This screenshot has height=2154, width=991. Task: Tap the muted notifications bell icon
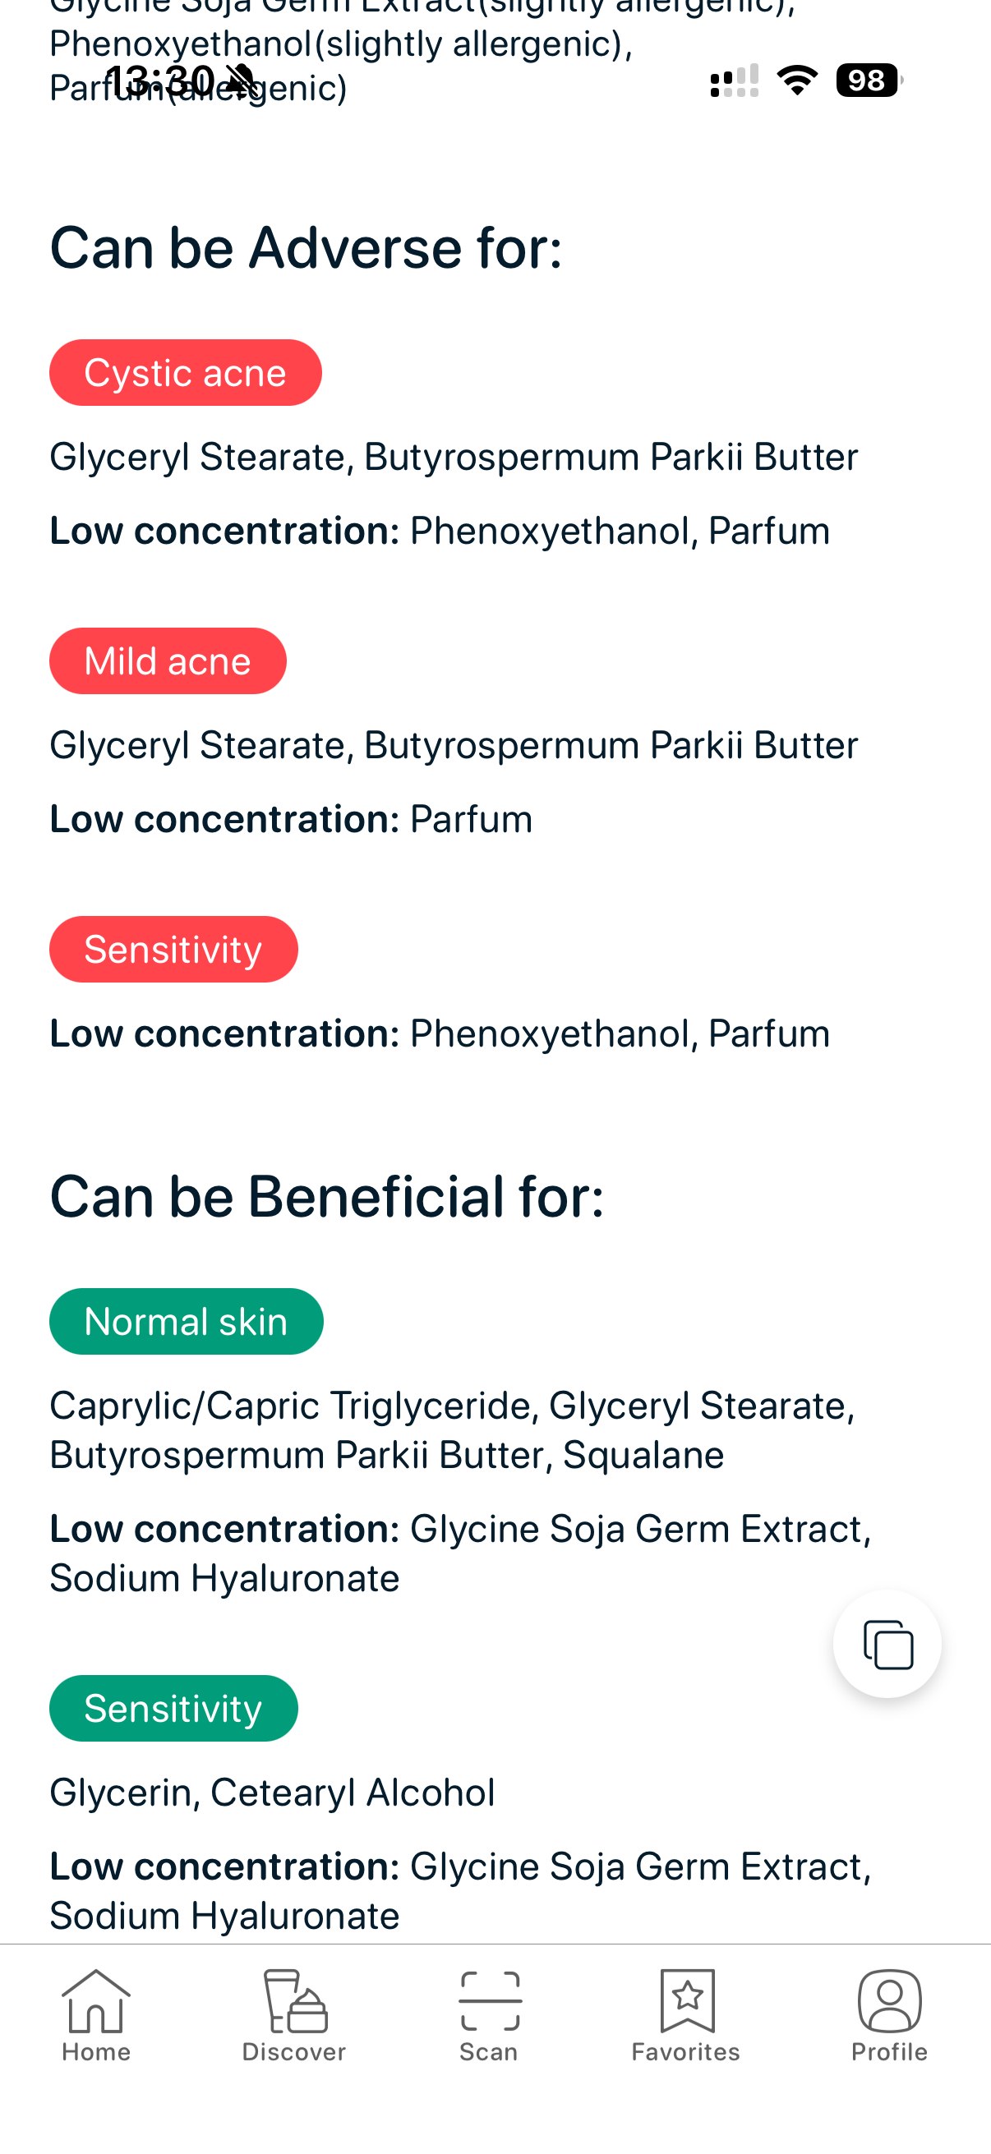[238, 80]
